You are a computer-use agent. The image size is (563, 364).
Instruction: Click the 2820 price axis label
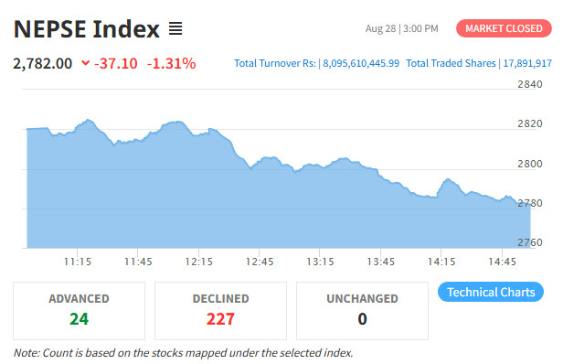click(529, 123)
